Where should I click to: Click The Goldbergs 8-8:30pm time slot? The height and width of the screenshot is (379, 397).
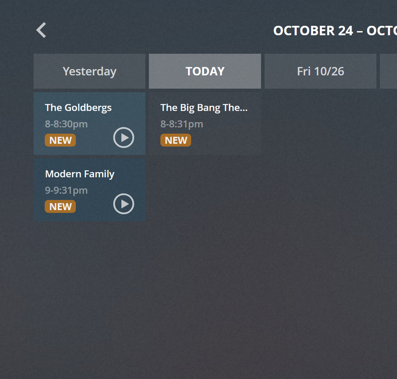[66, 124]
